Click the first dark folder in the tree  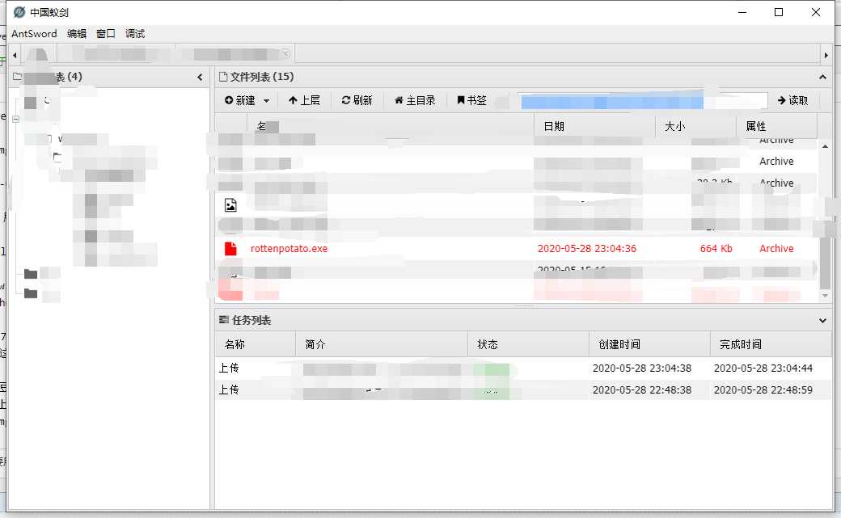pyautogui.click(x=31, y=274)
